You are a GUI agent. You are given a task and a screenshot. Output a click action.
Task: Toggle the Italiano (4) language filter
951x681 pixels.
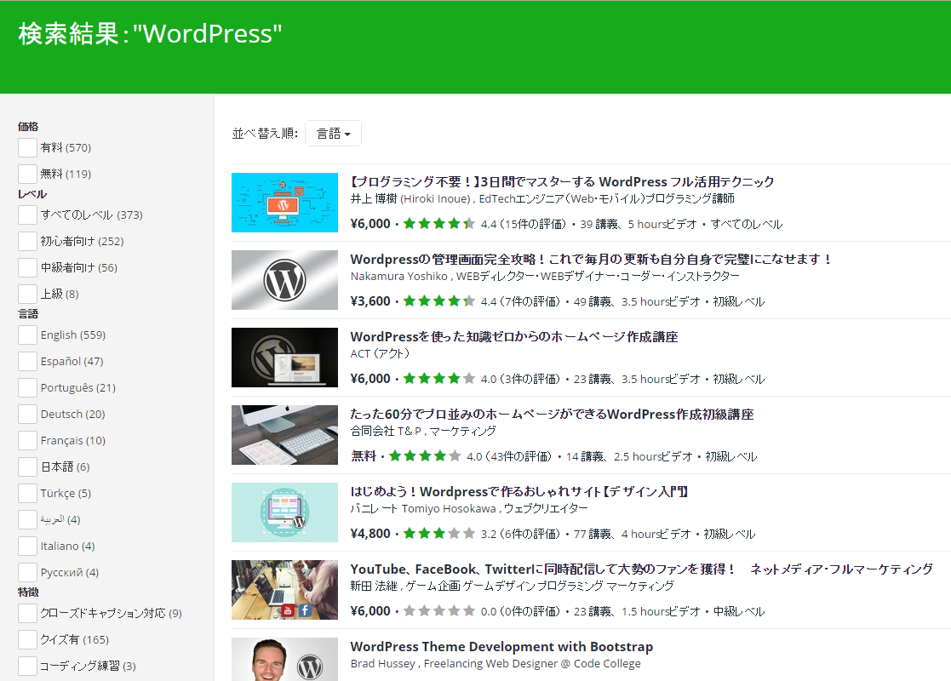[x=27, y=546]
